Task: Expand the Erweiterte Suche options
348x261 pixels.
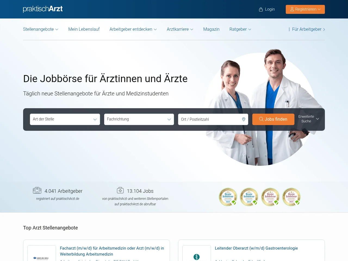Action: point(309,119)
